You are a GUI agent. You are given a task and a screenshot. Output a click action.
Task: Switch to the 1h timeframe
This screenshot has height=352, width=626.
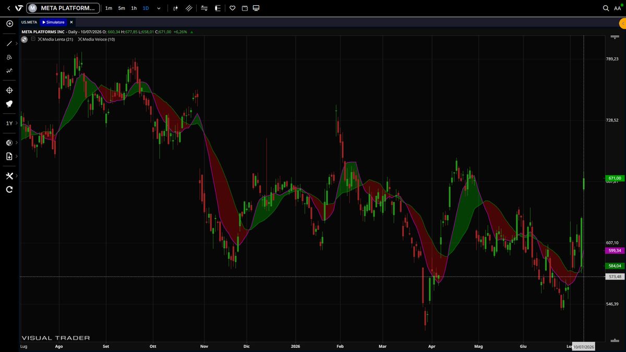click(134, 8)
